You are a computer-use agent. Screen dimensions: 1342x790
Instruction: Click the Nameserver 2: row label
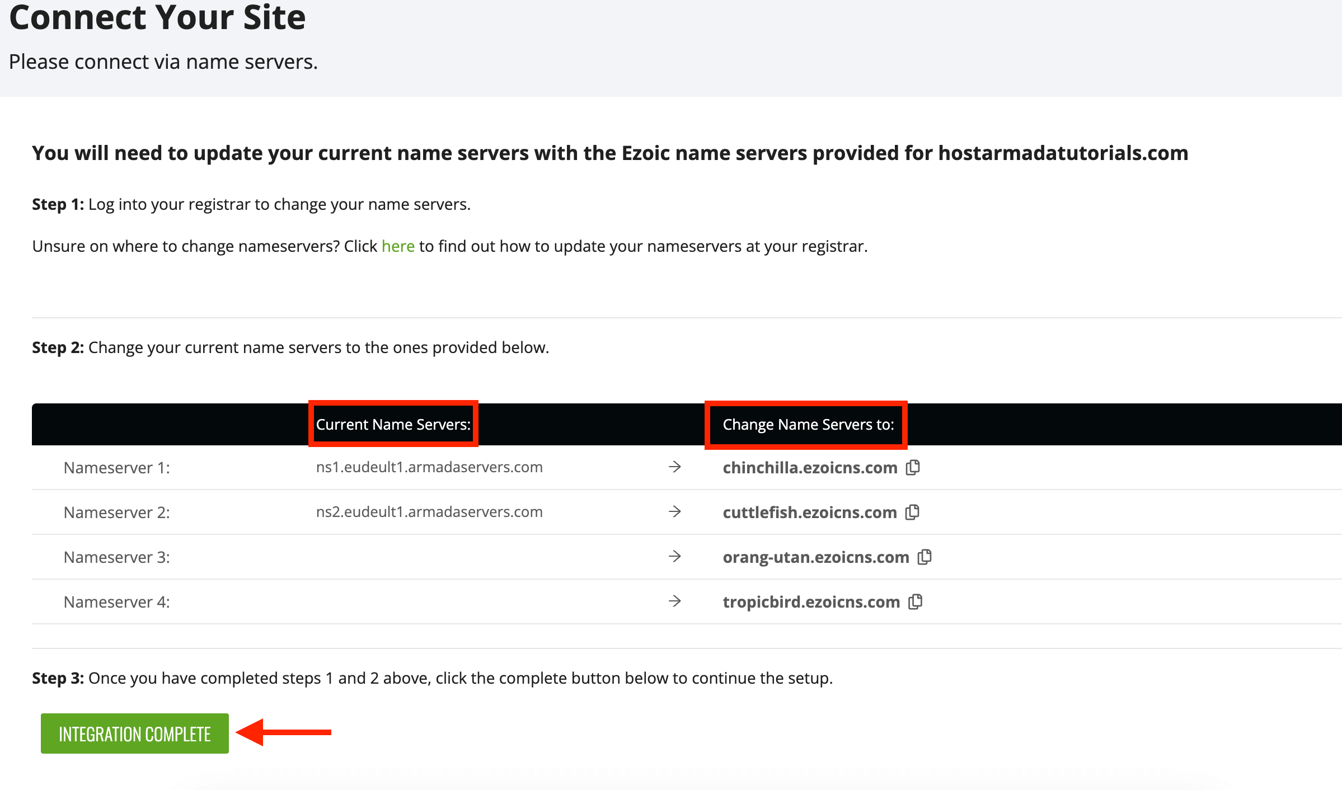tap(117, 512)
